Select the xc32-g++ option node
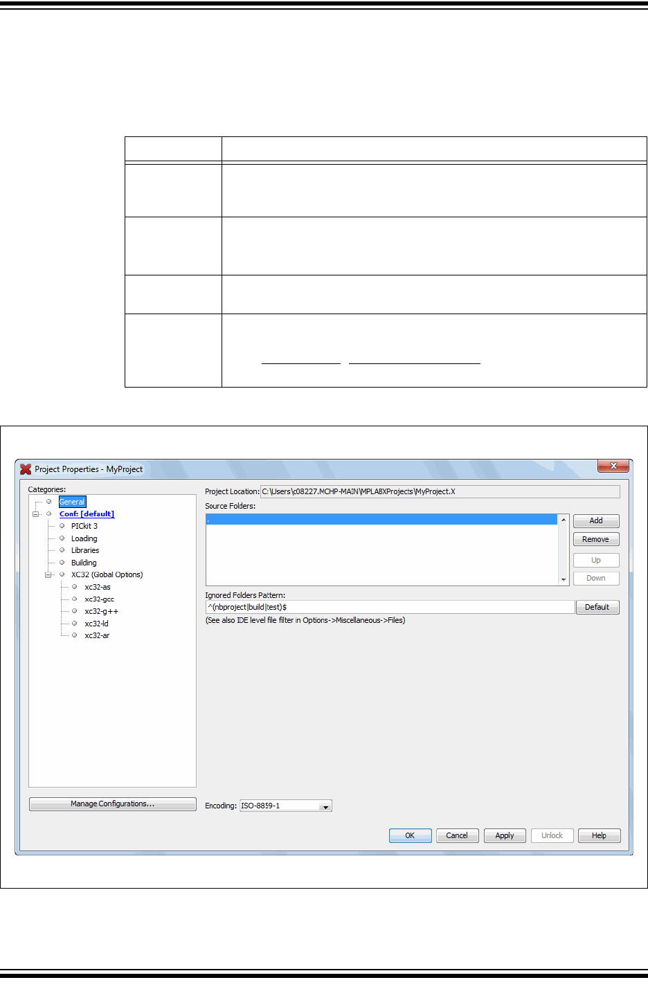The height and width of the screenshot is (989, 648). [102, 611]
